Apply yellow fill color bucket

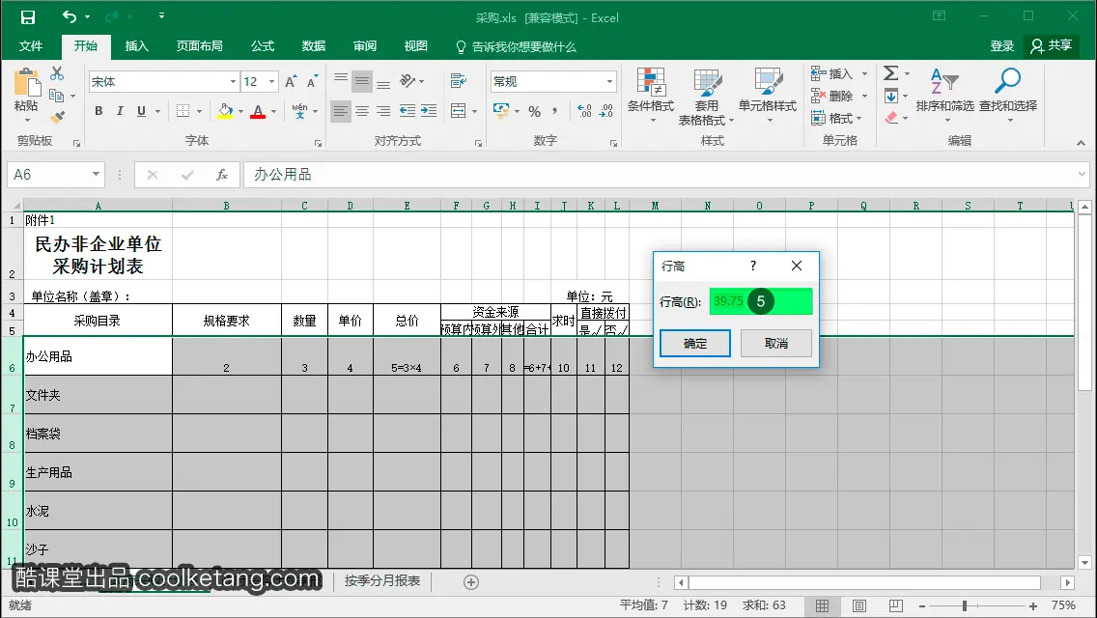tap(225, 111)
